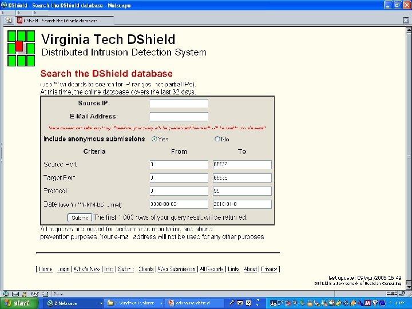Open the All Reports footer link
The image size is (412, 309).
pos(212,269)
